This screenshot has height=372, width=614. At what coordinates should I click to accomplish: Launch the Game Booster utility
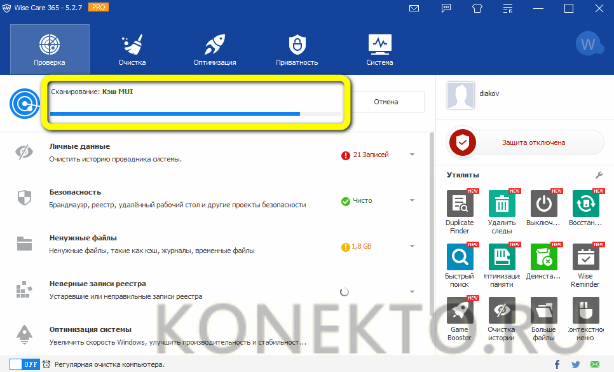(x=460, y=311)
